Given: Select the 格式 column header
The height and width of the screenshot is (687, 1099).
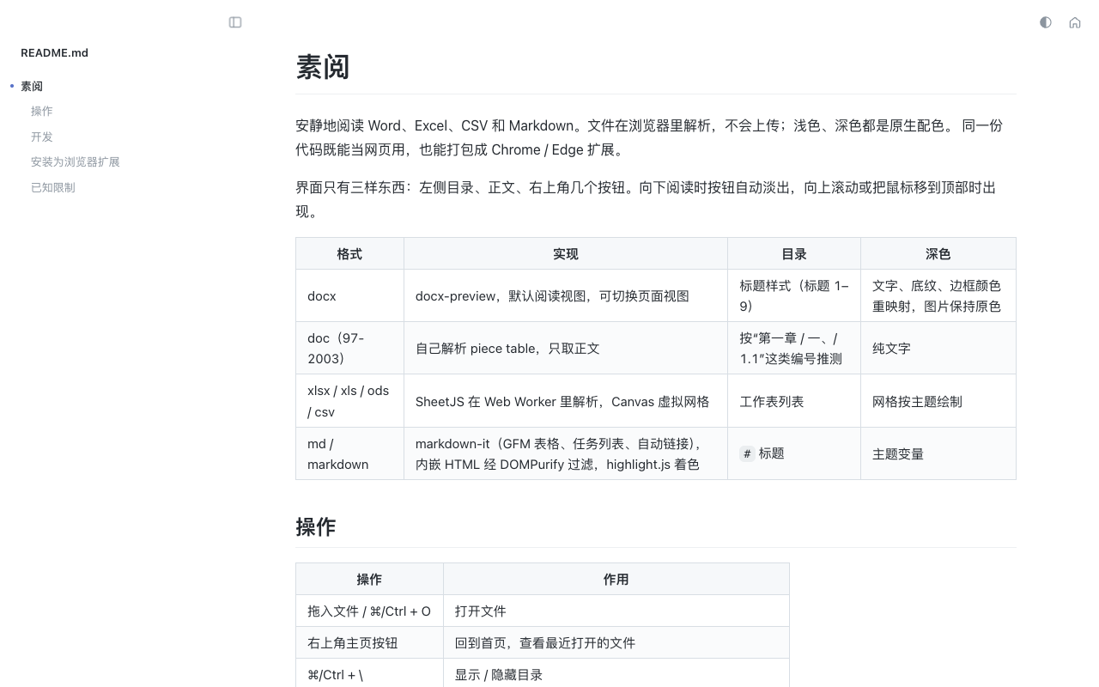Looking at the screenshot, I should [349, 253].
